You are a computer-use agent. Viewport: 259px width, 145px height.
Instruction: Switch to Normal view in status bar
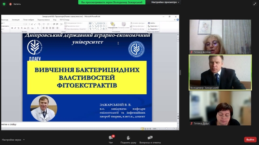142,129
